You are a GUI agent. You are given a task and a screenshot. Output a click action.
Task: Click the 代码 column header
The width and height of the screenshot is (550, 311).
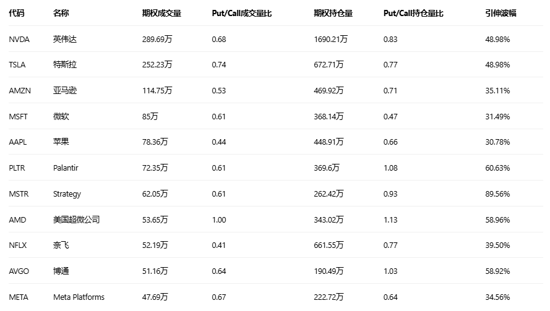click(17, 13)
